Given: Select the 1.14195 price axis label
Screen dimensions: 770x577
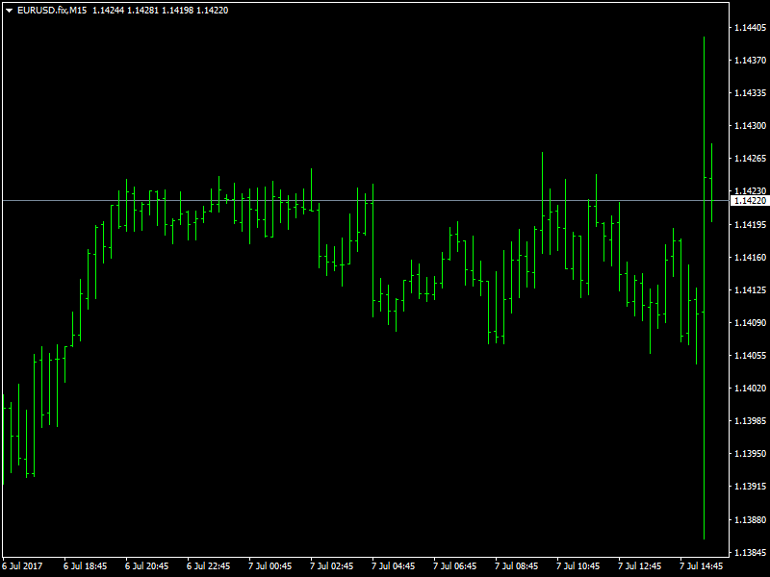Looking at the screenshot, I should click(750, 225).
